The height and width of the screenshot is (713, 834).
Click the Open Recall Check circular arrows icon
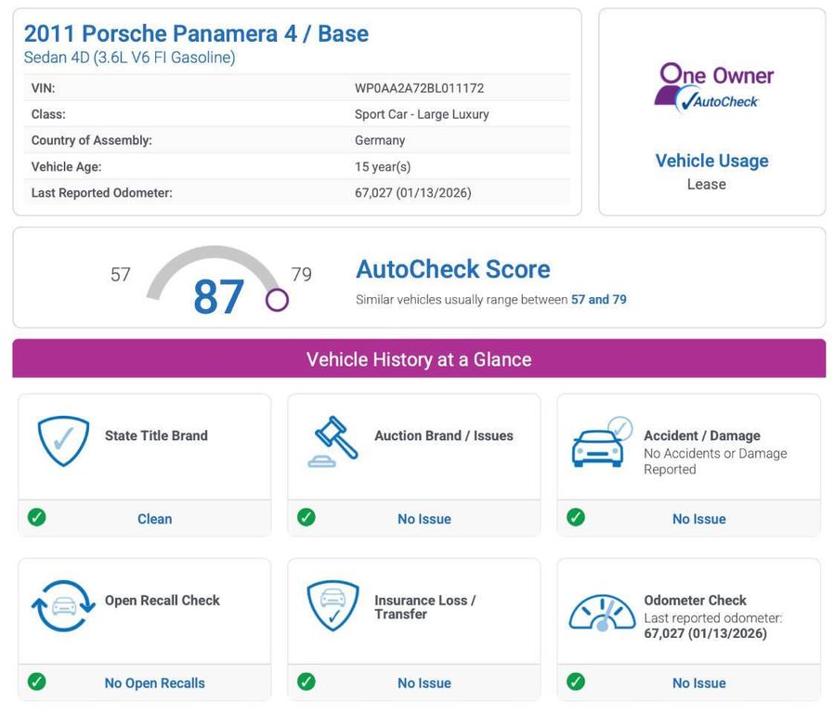63,606
